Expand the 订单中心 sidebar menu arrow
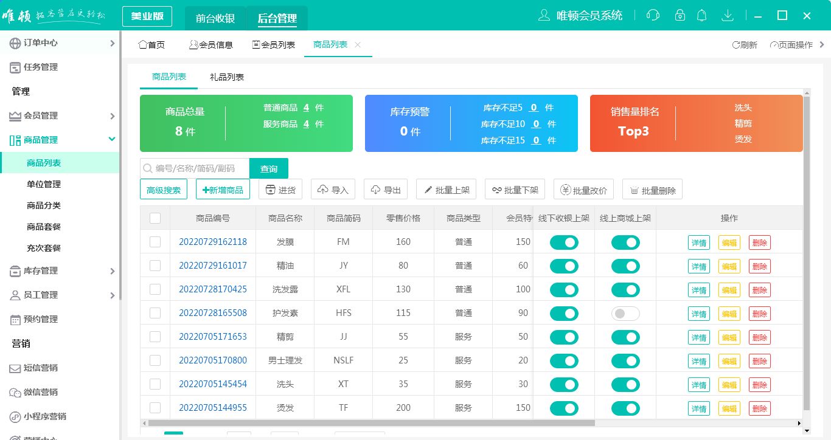Image resolution: width=831 pixels, height=440 pixels. (x=112, y=43)
